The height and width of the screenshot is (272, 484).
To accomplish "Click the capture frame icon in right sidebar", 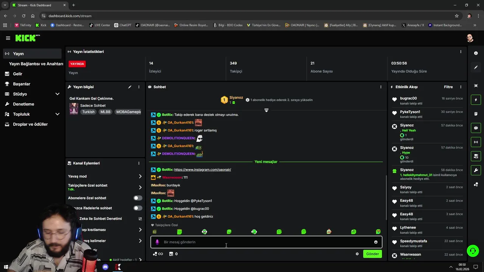I will [476, 86].
